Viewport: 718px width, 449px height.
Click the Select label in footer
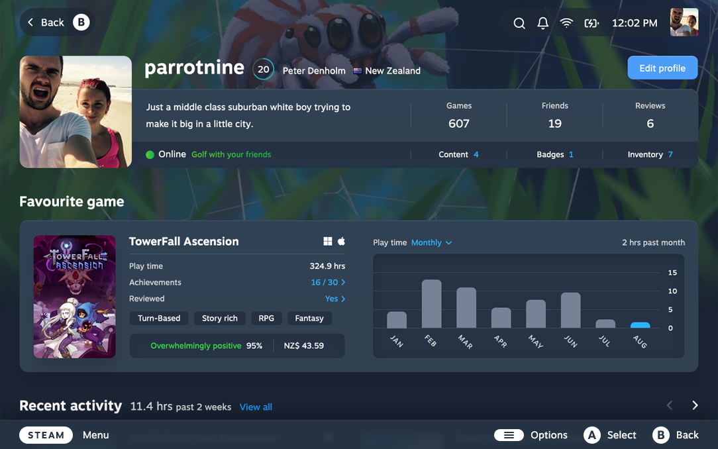(x=621, y=435)
